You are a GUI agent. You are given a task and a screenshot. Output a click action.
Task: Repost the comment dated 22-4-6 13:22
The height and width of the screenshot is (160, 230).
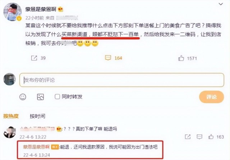click(x=188, y=137)
